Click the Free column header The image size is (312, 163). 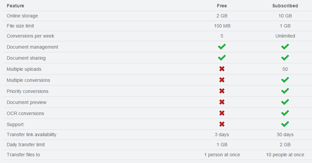[x=222, y=6]
